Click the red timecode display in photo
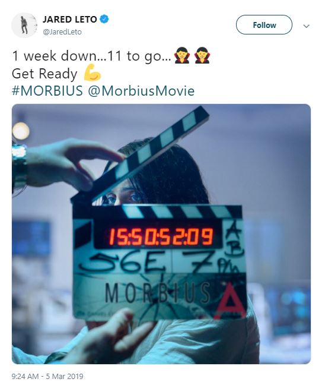325x382 pixels. tap(161, 236)
